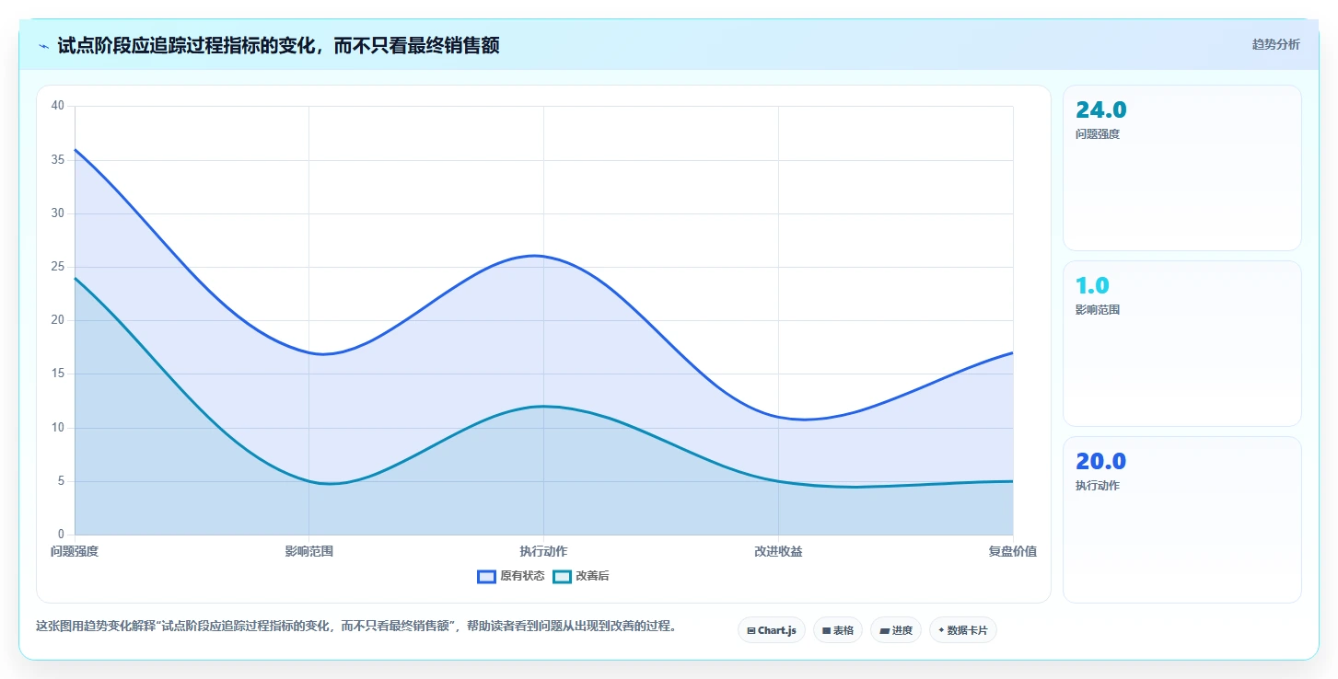Click the 执行动作 x-axis label
Image resolution: width=1338 pixels, height=679 pixels.
(543, 551)
